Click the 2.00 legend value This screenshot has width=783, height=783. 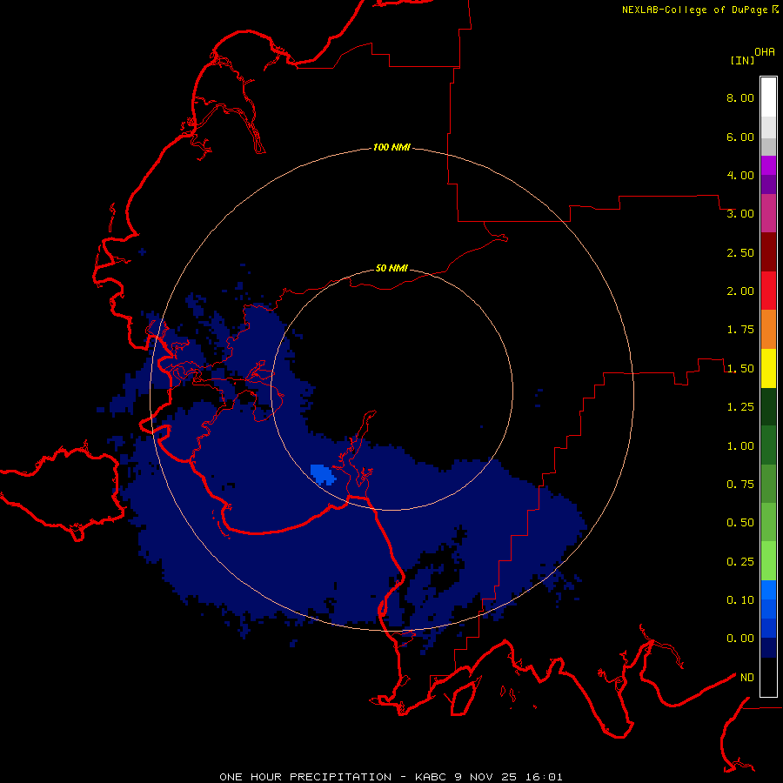[740, 291]
